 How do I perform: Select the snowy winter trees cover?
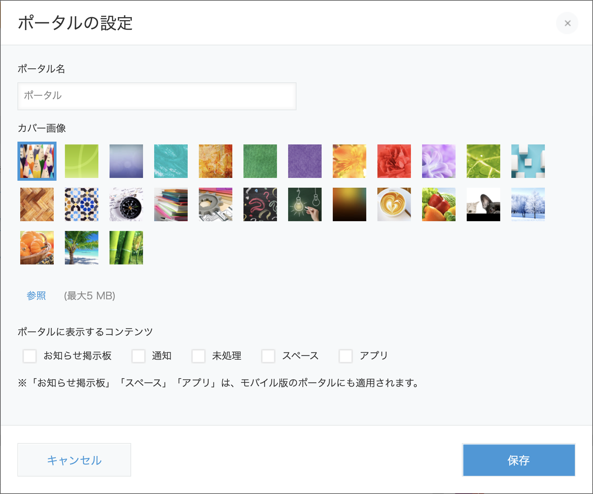[x=528, y=204]
